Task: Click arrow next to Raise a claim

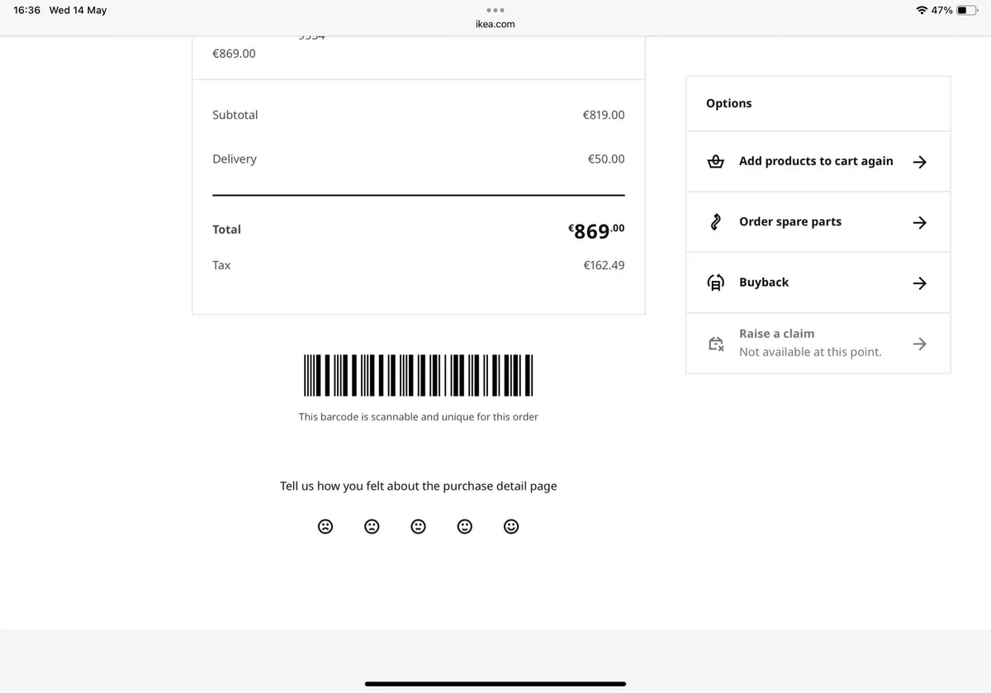Action: (920, 343)
